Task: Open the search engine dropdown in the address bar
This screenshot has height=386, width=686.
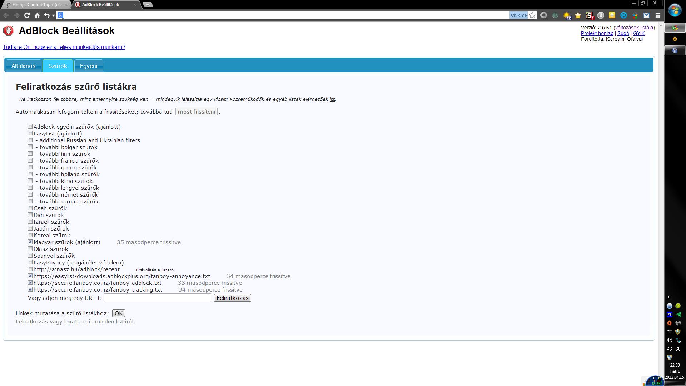Action: click(61, 15)
